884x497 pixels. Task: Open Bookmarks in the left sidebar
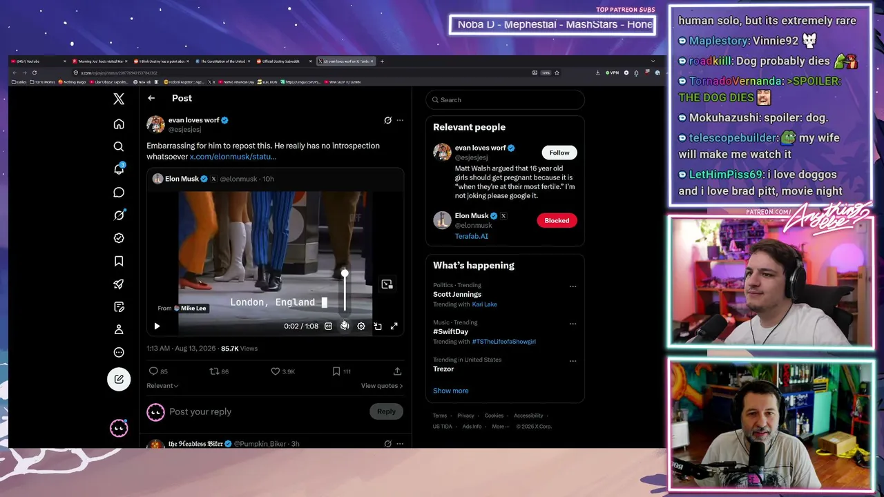point(119,261)
